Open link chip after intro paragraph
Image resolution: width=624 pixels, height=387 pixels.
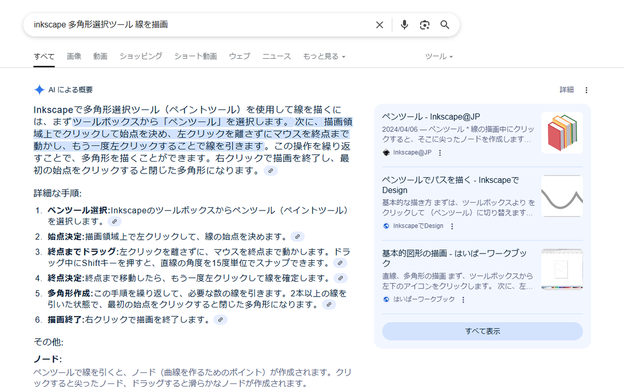pos(270,170)
